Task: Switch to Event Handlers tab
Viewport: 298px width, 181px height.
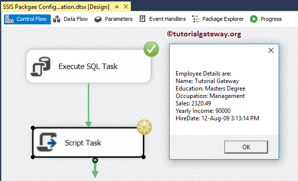Action: [x=163, y=19]
